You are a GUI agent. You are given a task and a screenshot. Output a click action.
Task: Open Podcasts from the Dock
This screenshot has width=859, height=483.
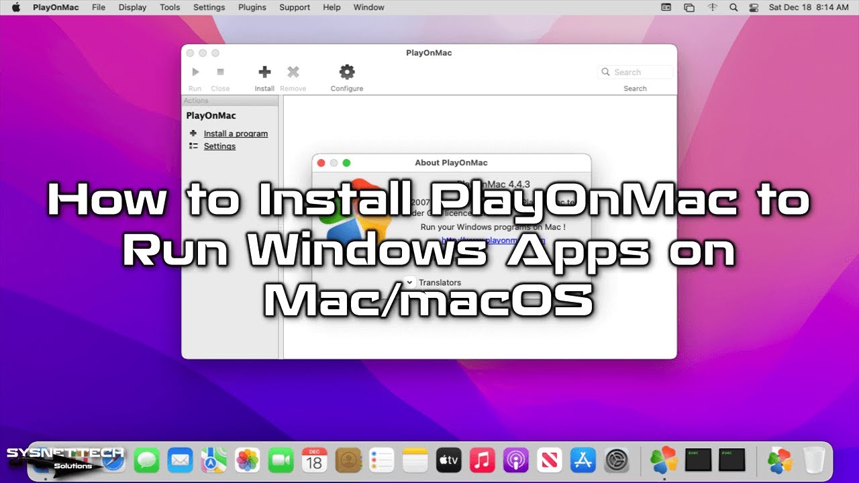(515, 461)
